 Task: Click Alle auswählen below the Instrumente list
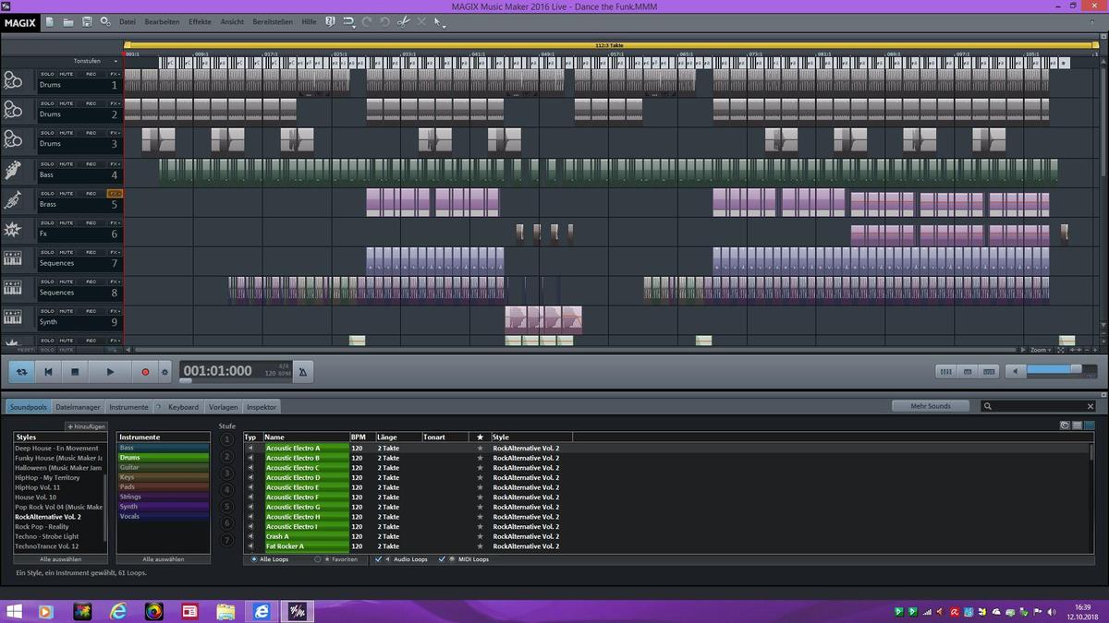[x=164, y=559]
